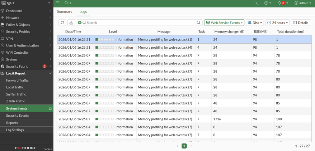Viewport: 315px width, 151px height.
Task: Open Forward Traffic in sidebar
Action: 17,81
